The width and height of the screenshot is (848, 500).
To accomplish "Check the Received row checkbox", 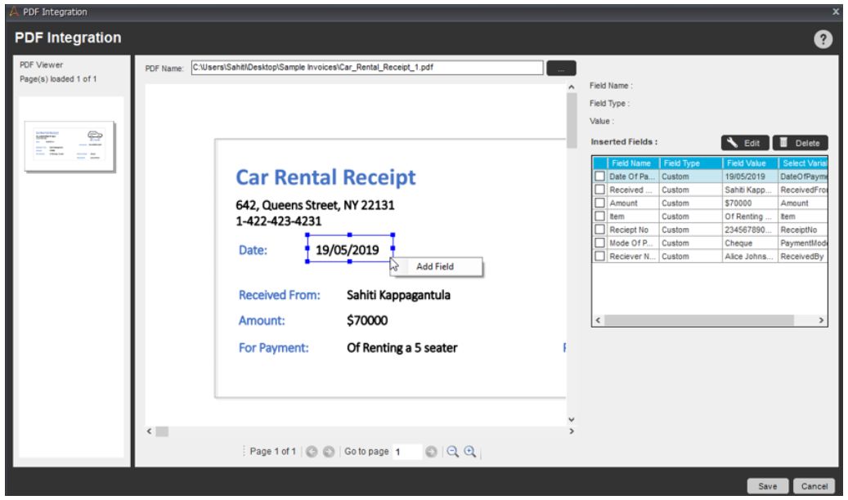I will [x=599, y=190].
